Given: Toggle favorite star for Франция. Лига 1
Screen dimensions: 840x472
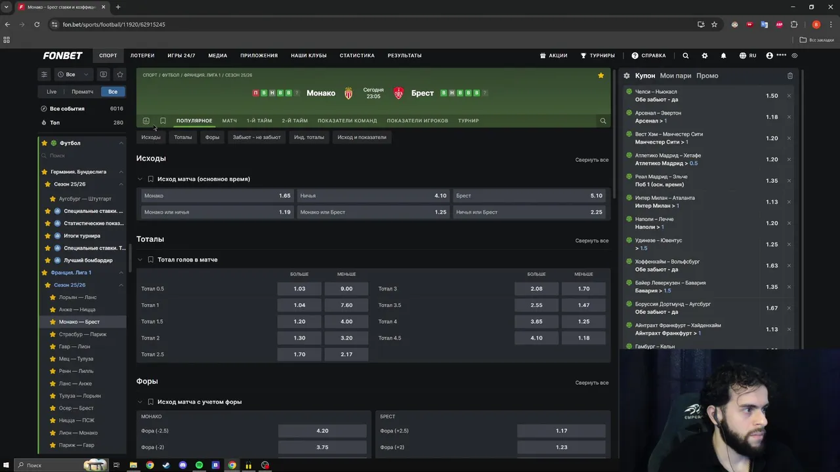Looking at the screenshot, I should (x=45, y=272).
